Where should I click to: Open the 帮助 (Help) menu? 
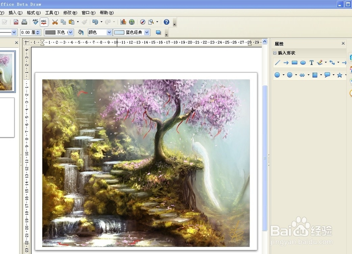click(107, 13)
